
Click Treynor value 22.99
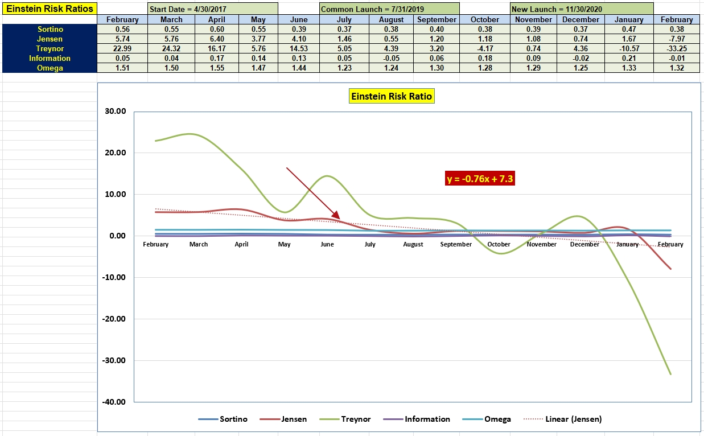tap(122, 48)
